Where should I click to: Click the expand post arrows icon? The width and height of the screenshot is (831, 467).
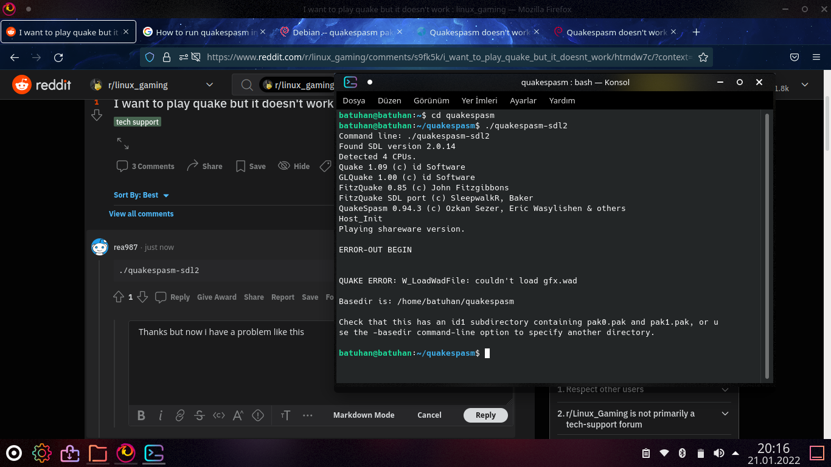point(123,144)
